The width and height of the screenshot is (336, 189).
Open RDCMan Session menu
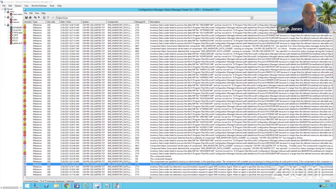(18, 6)
